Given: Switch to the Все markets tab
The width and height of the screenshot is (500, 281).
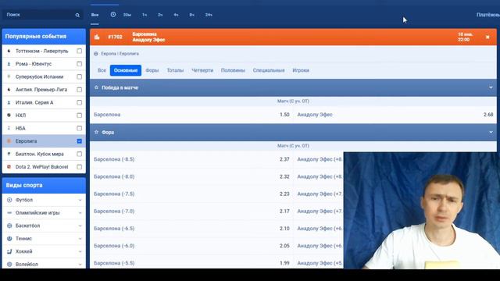Looking at the screenshot, I should point(102,70).
